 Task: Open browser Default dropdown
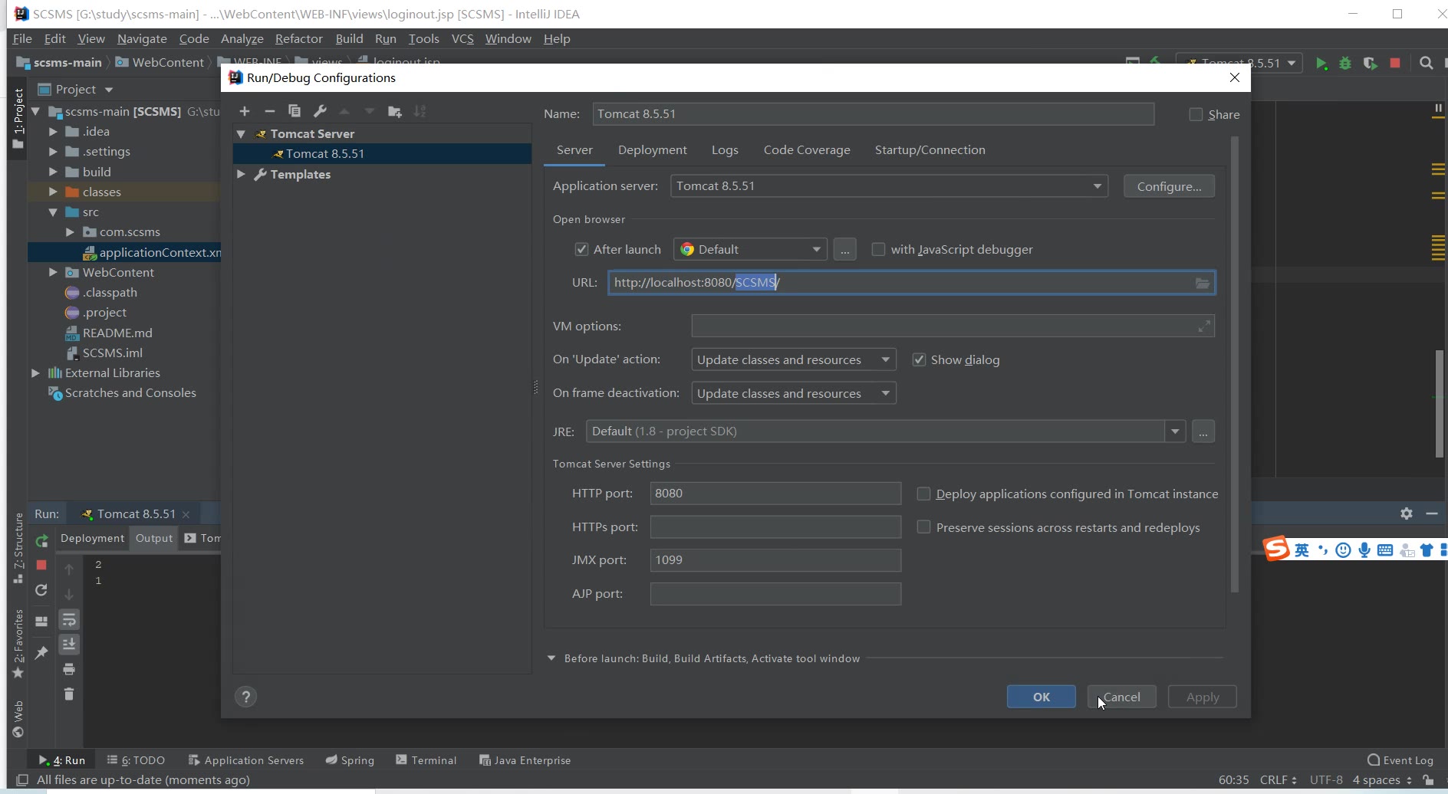click(750, 249)
